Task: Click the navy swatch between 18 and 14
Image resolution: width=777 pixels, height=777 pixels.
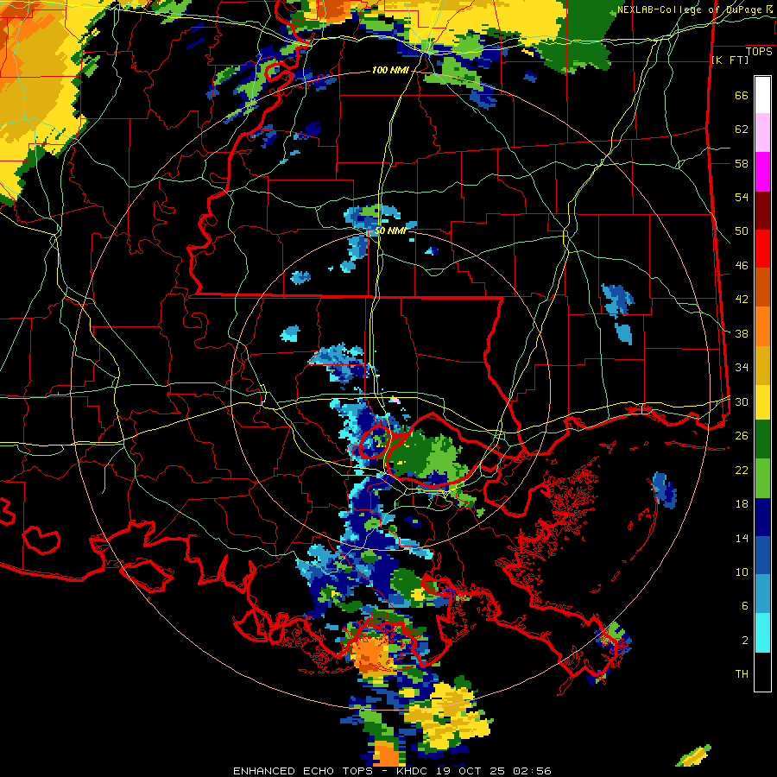Action: [762, 517]
